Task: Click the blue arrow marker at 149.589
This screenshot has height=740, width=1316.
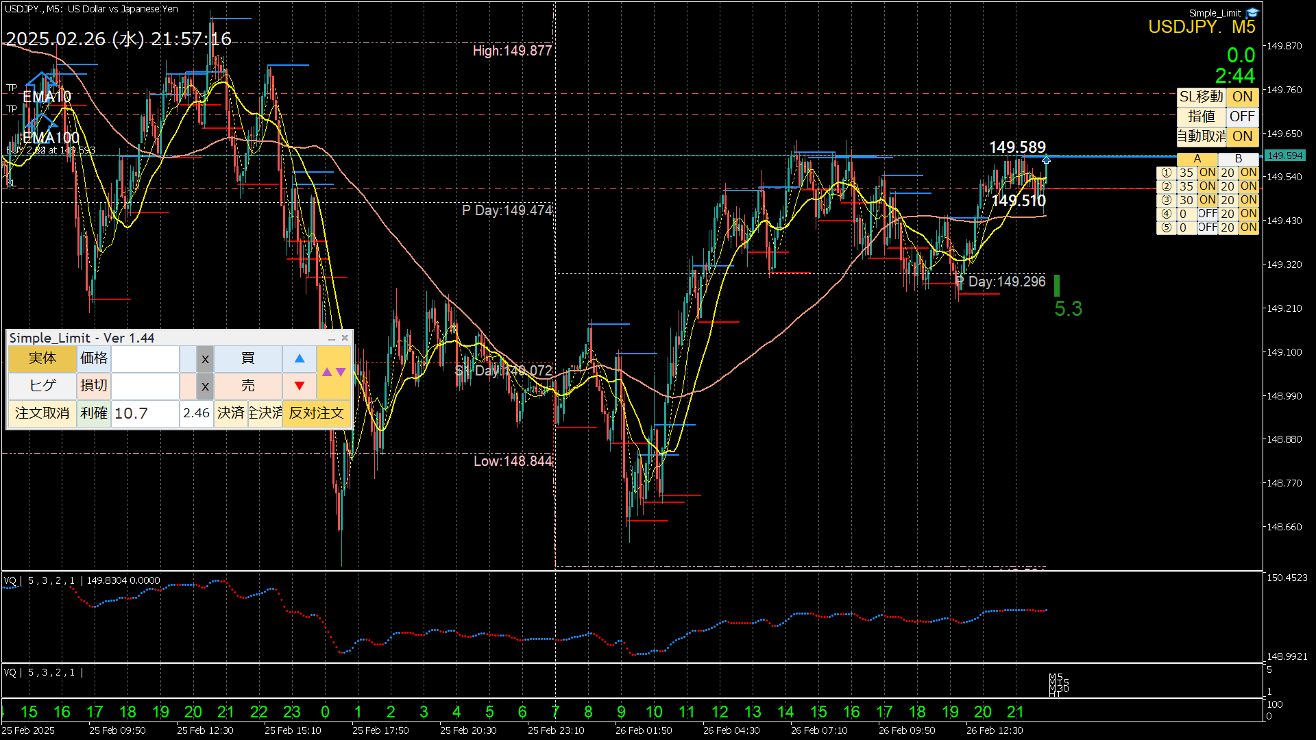Action: pos(1046,160)
